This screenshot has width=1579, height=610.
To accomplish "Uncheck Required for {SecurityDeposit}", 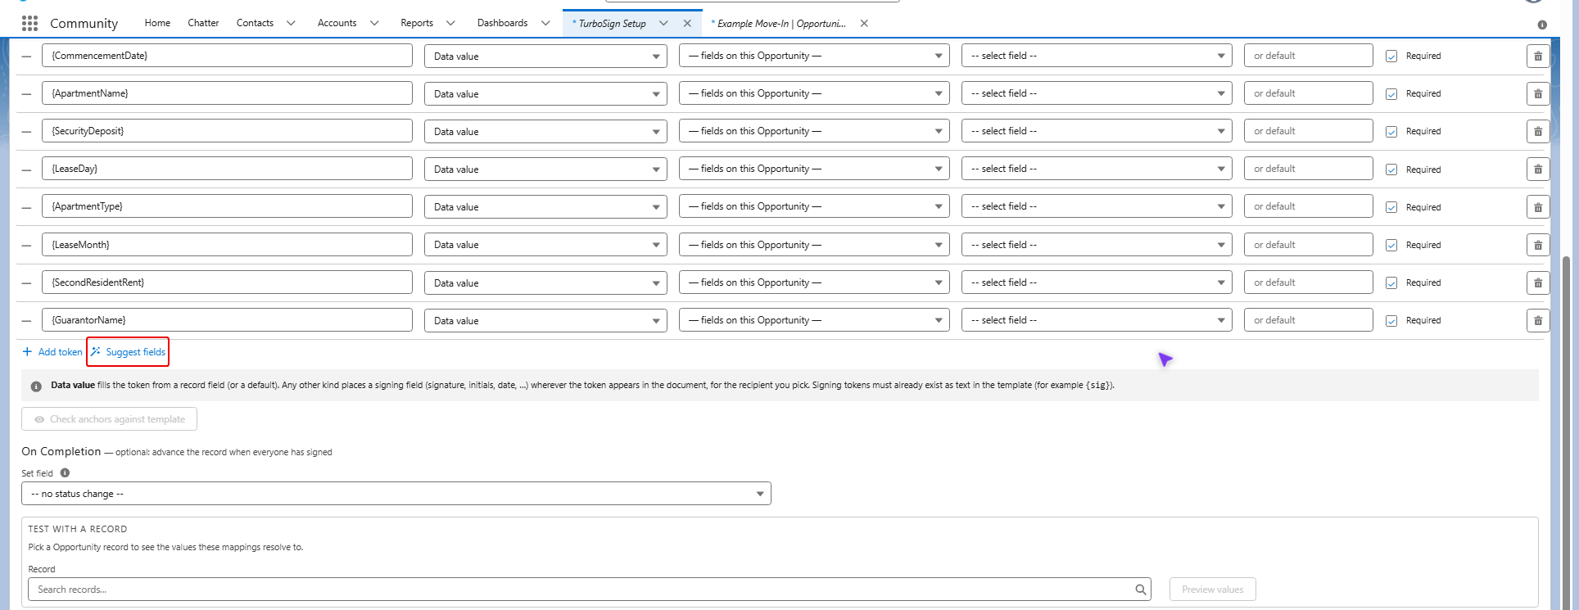I will [1391, 132].
